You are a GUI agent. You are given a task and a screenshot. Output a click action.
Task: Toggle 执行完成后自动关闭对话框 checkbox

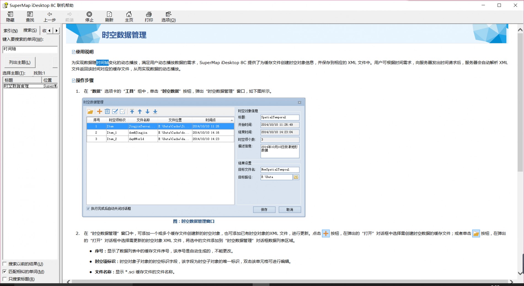[88, 209]
